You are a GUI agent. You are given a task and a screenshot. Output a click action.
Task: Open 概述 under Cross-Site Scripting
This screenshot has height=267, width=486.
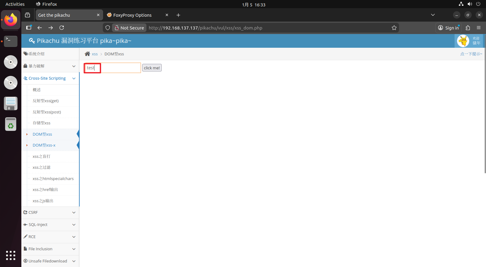tap(37, 90)
